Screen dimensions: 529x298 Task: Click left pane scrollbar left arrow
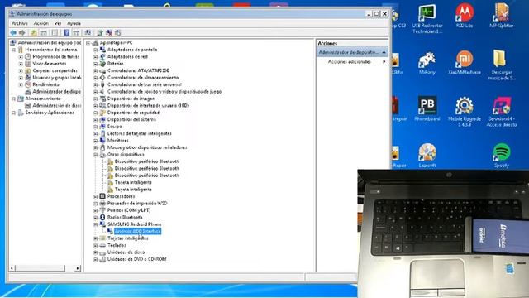coord(12,268)
